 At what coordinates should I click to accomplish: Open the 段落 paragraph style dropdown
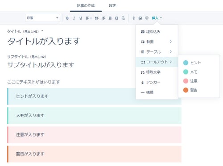[x=42, y=18]
